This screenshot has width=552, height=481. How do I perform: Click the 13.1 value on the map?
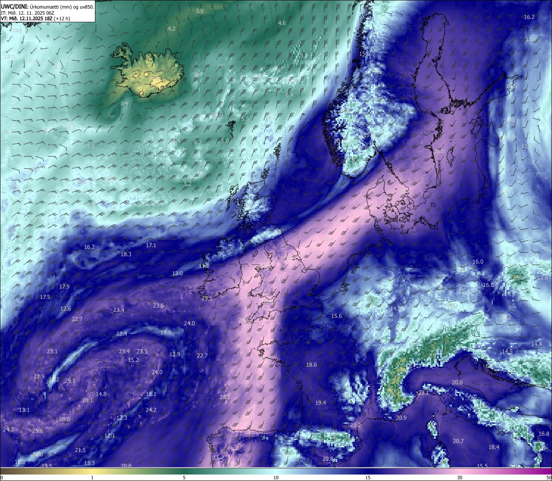(x=24, y=410)
